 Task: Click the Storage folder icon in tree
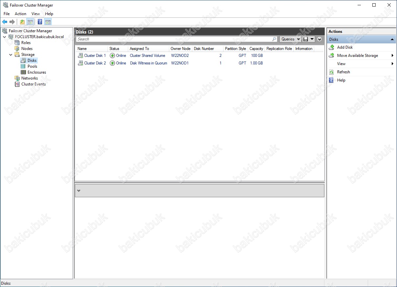17,55
